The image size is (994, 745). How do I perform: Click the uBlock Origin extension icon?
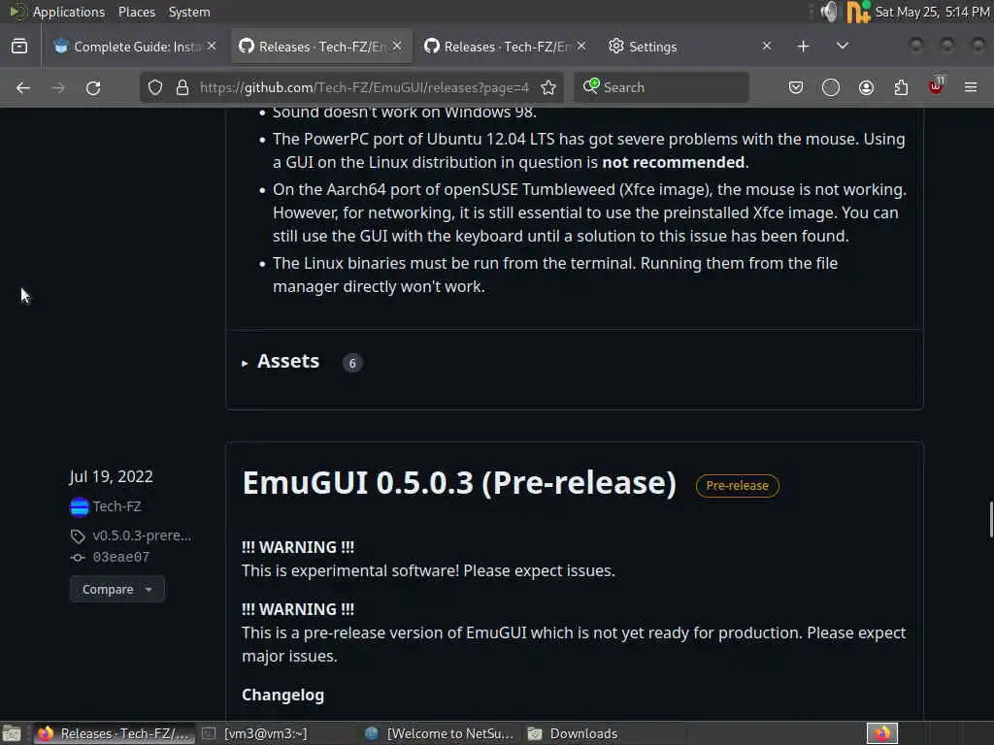[936, 86]
